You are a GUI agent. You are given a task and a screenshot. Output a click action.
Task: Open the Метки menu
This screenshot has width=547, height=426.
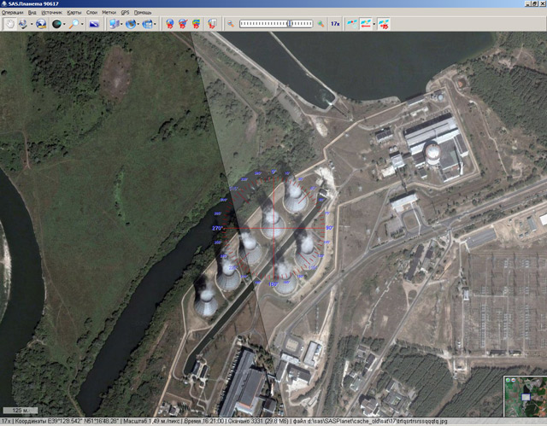point(109,13)
